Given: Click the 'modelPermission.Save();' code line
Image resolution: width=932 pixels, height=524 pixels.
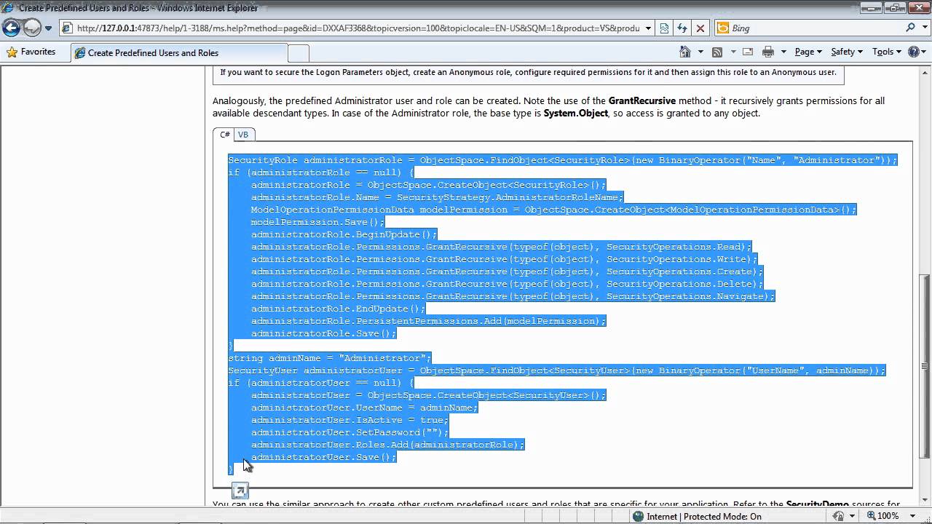Looking at the screenshot, I should (x=317, y=222).
